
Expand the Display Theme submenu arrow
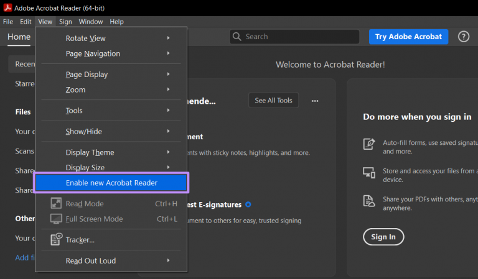[168, 152]
